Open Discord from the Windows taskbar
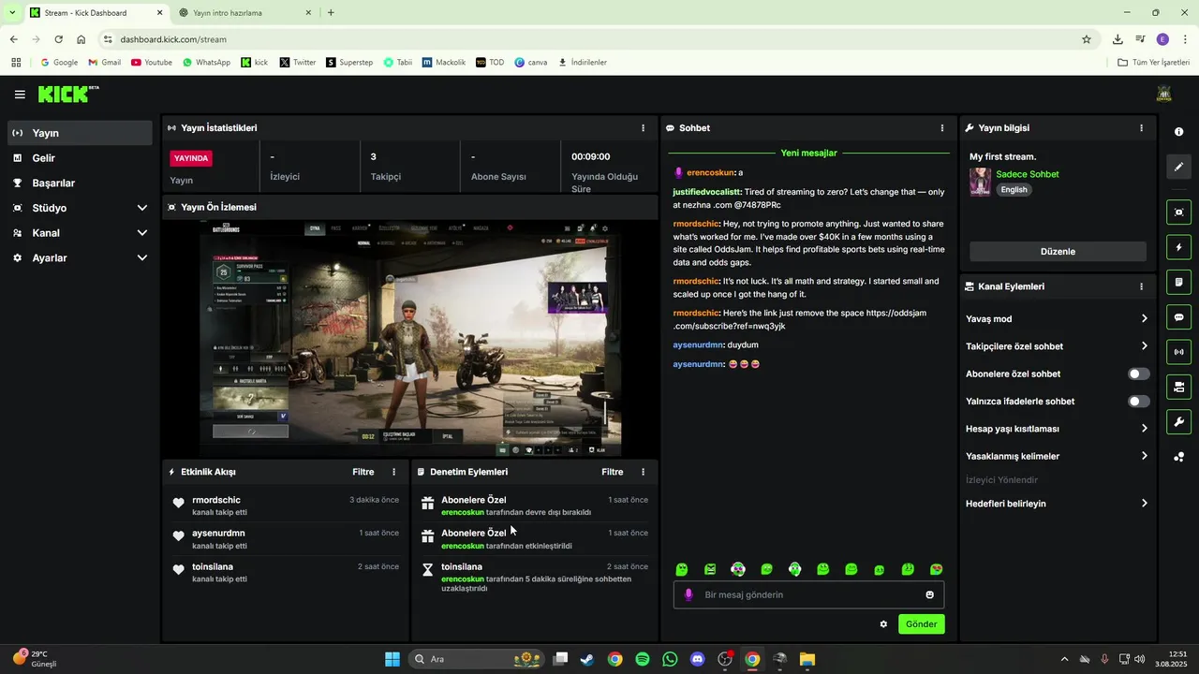Viewport: 1199px width, 674px height. tap(697, 659)
